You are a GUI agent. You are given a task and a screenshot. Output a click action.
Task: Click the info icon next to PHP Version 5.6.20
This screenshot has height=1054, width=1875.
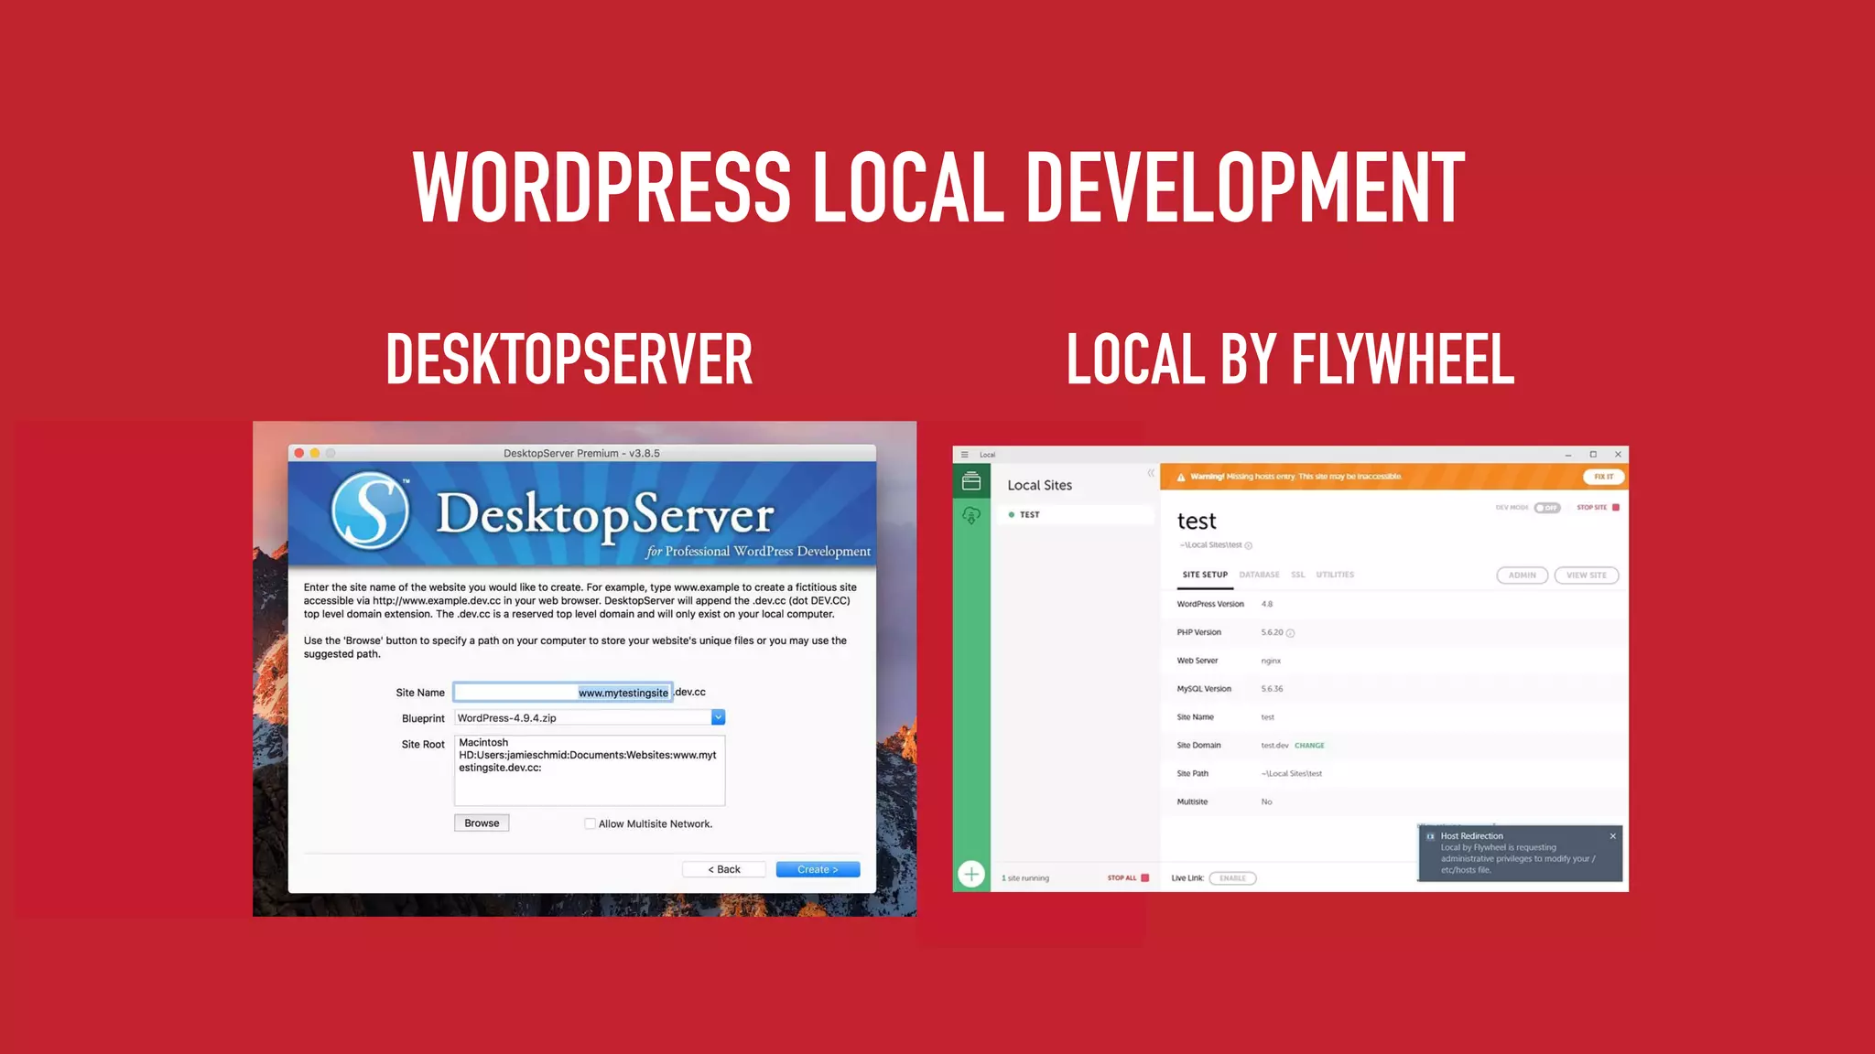coord(1290,633)
